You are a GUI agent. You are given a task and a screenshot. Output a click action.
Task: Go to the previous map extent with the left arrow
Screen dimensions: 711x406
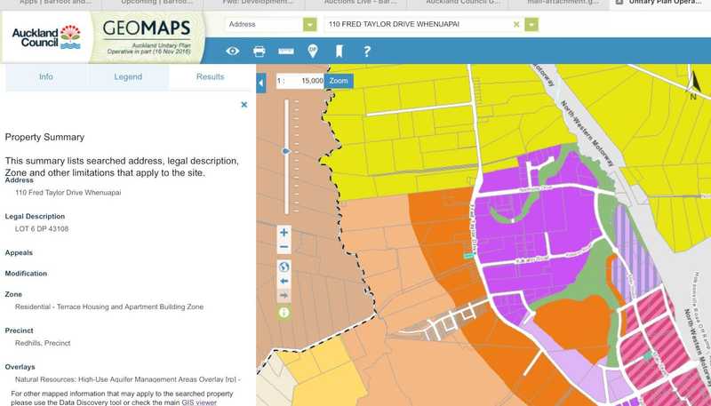click(x=284, y=281)
